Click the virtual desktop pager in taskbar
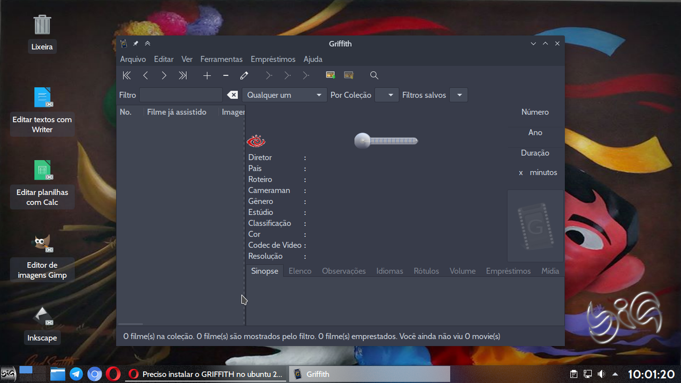 (32, 373)
